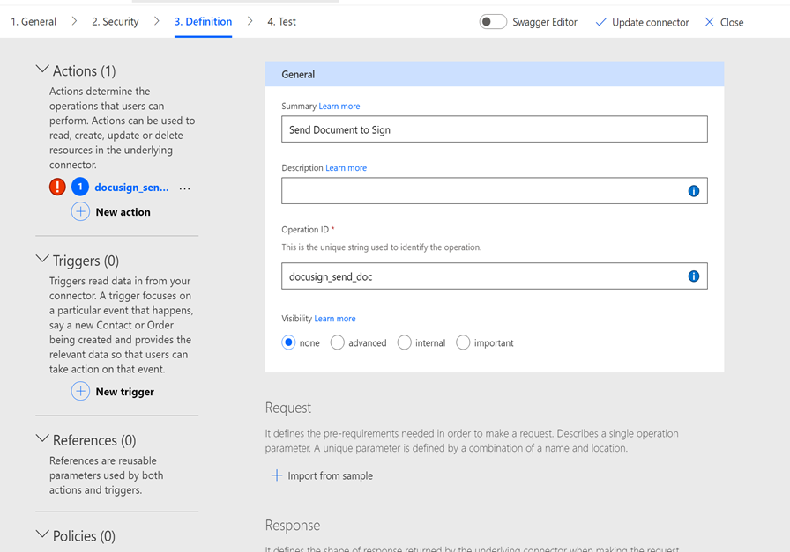
Task: Click the blue numbered badge on the action
Action: pos(82,187)
